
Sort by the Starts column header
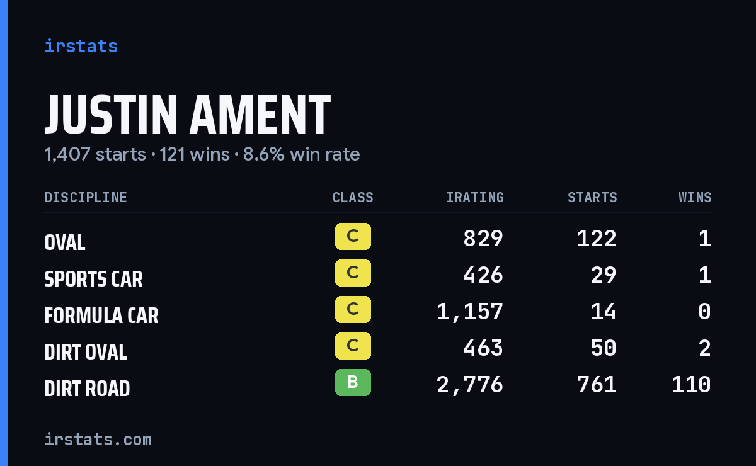coord(592,198)
